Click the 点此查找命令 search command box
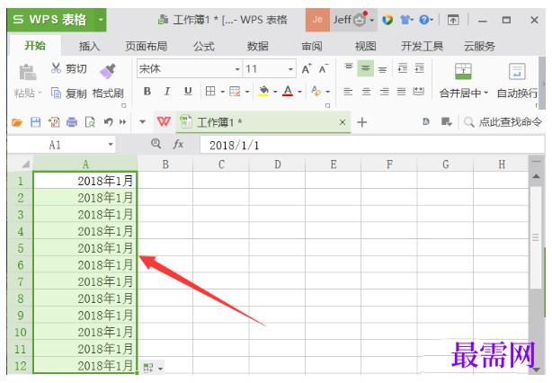Viewport: 552px width, 383px height. pos(503,122)
